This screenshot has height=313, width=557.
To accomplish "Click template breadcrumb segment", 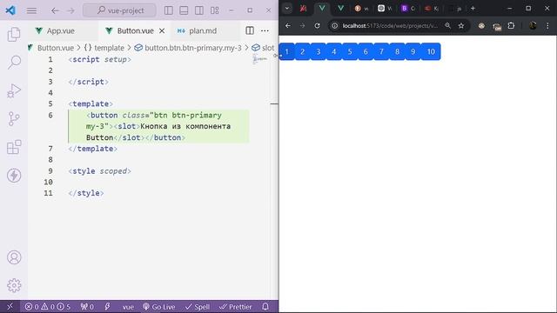I will (109, 48).
